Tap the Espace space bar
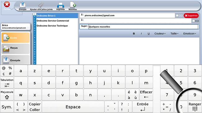The height and width of the screenshot is (113, 202). point(73,107)
